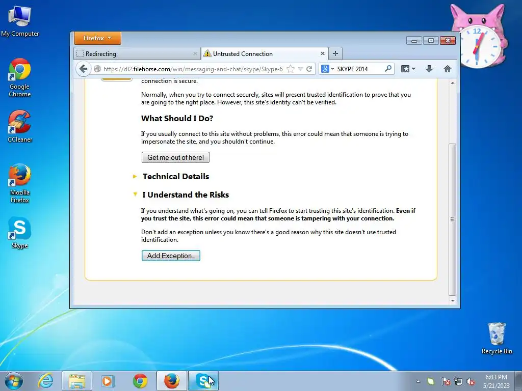522x391 pixels.
Task: Click the green tray notification icon
Action: pyautogui.click(x=431, y=381)
